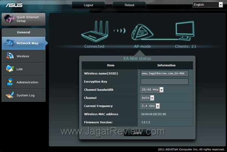Open the Current Frequency 2.4 GHz dropdown

150,106
